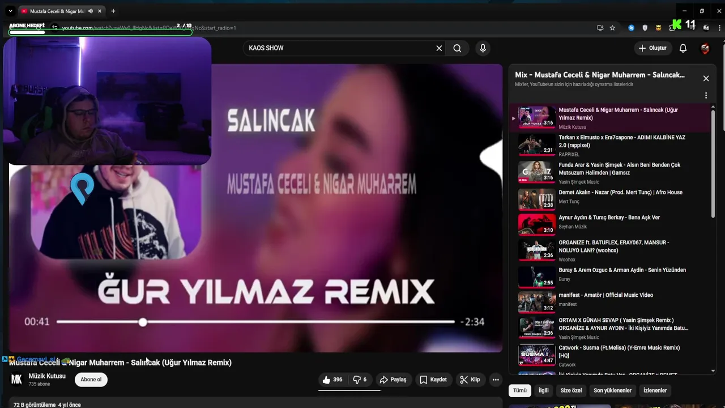Open the Tarkan playlist thumbnail
Screen dimensions: 725x408
tap(536, 144)
